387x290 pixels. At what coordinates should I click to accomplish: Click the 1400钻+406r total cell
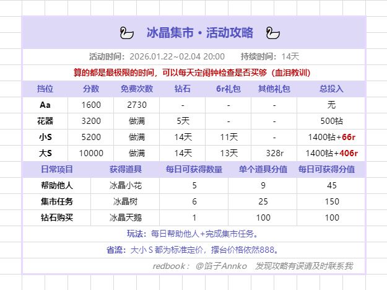(332, 153)
